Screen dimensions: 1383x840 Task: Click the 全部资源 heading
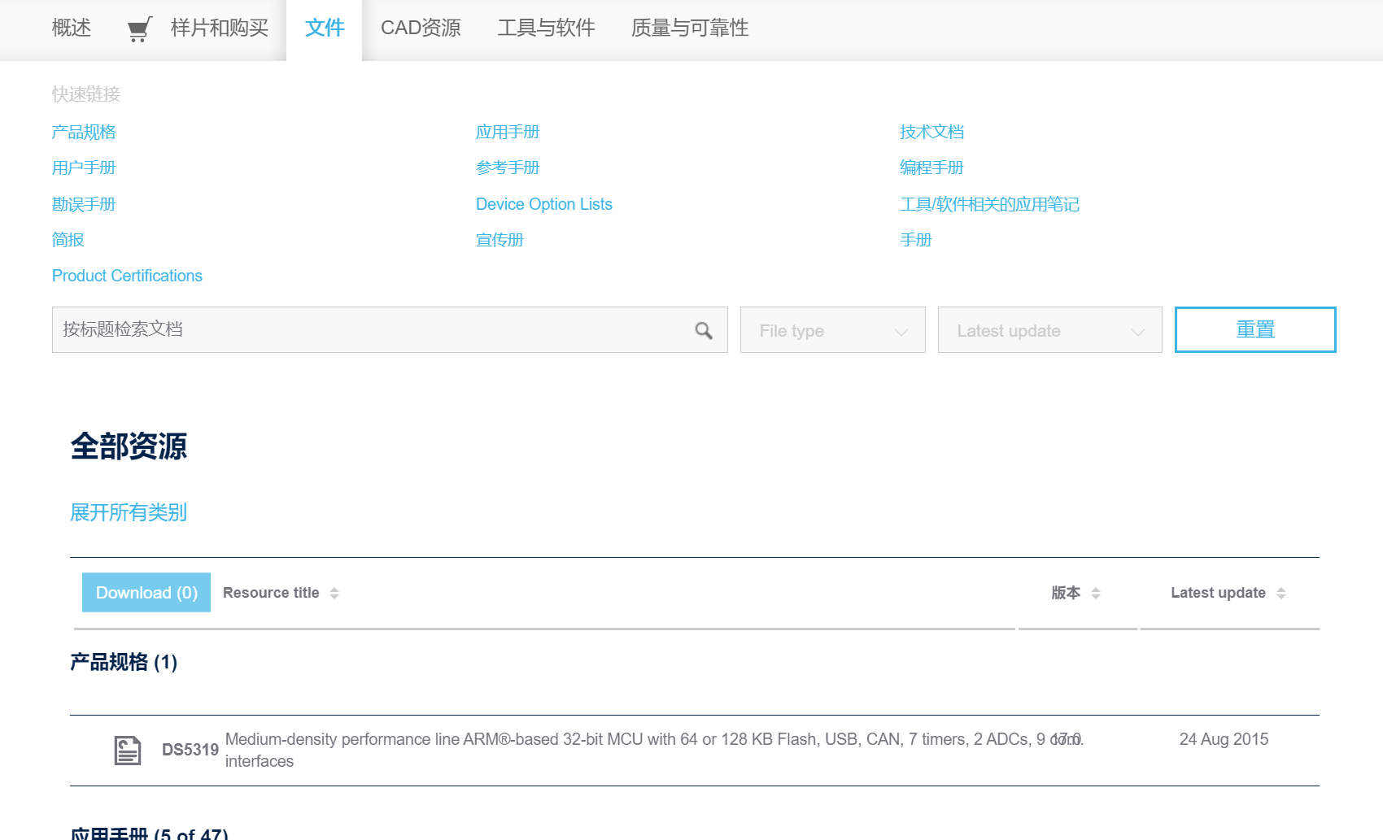click(x=129, y=446)
